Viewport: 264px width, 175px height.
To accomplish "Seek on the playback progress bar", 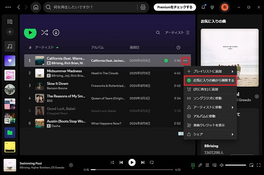I will tap(132, 170).
